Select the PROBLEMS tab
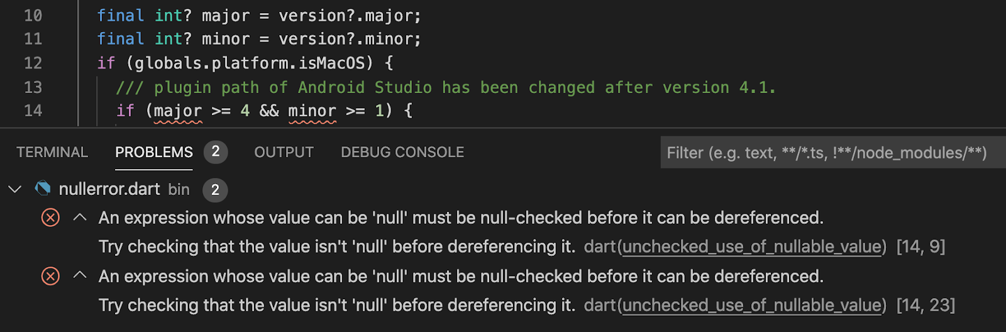Screen dimensions: 1006x332 [x=154, y=152]
